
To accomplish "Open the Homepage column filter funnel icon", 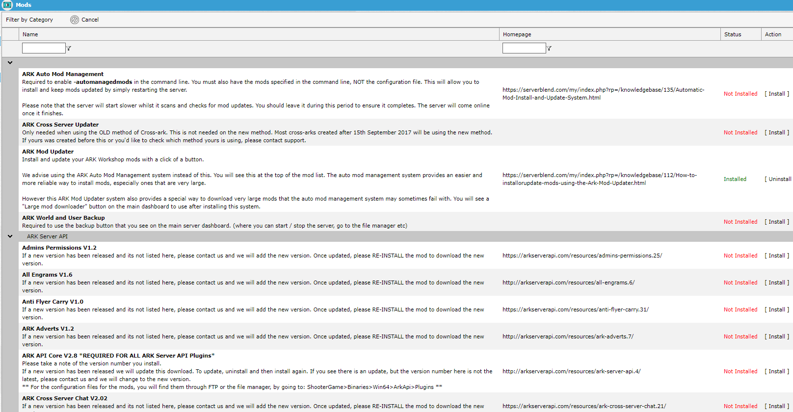I will click(x=549, y=48).
